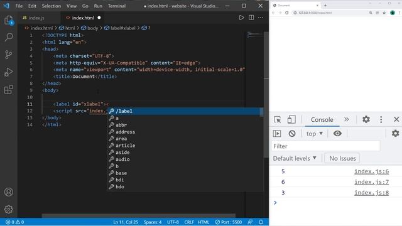Open the View menu
This screenshot has height=226, width=402.
[x=72, y=6]
